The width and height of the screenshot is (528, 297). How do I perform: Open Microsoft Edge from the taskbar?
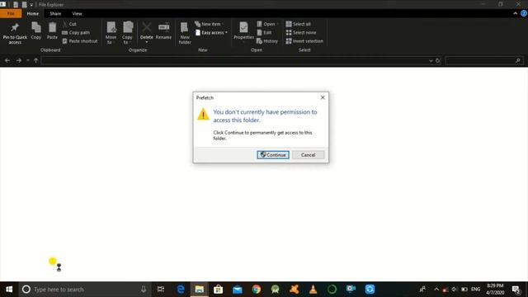181,290
